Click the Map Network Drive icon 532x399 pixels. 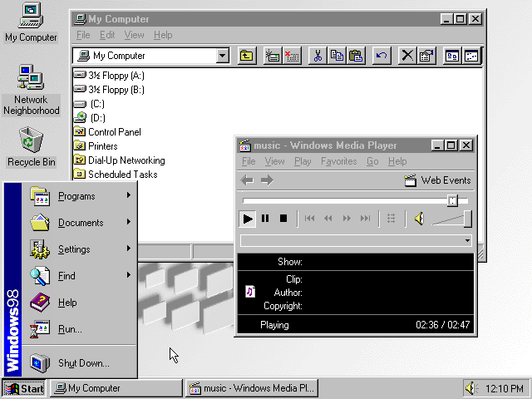click(272, 56)
